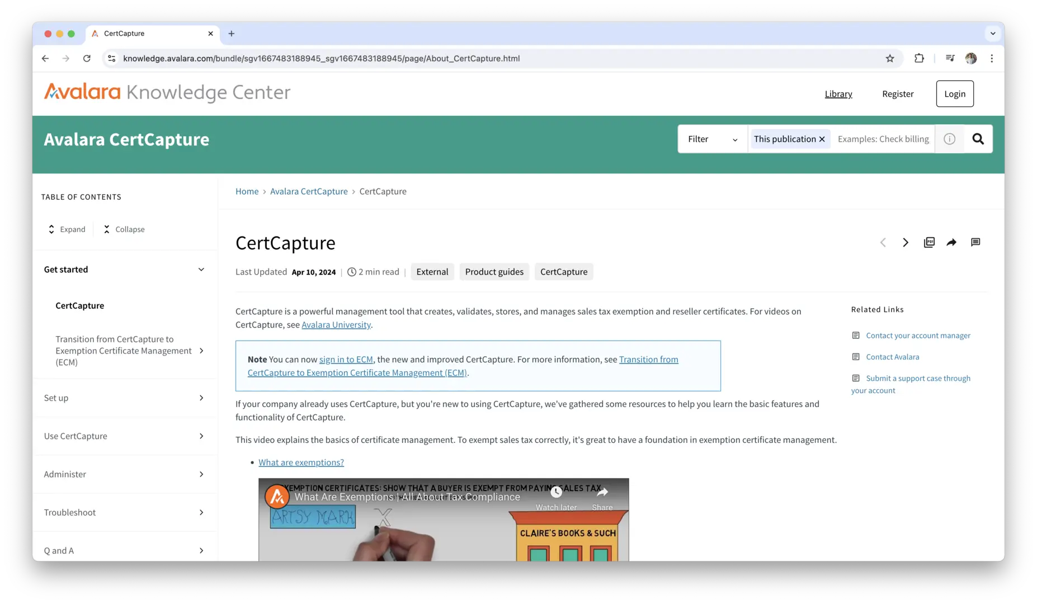Click Share on the embedded video
Screen dimensions: 1037x604
[x=602, y=498]
